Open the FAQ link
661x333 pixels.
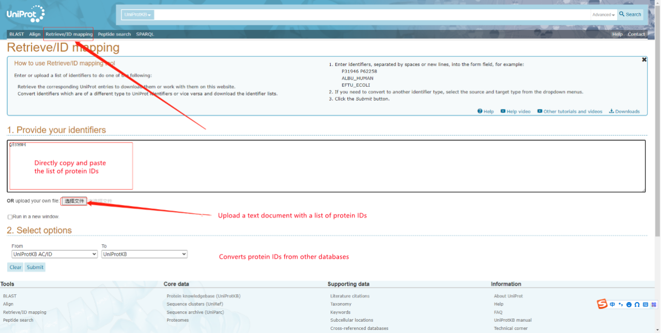tap(498, 312)
